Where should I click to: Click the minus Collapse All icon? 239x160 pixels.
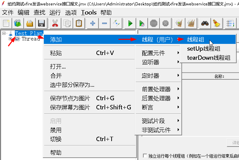(104, 23)
